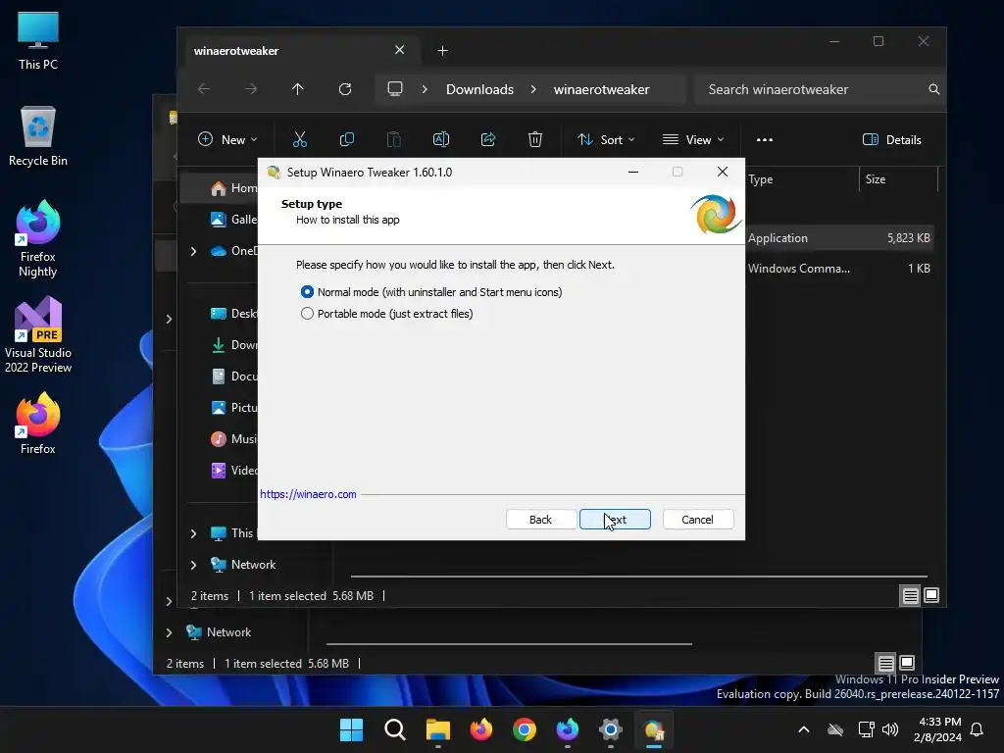Open the https://winaero.com link
This screenshot has height=753, width=1004.
[x=308, y=494]
